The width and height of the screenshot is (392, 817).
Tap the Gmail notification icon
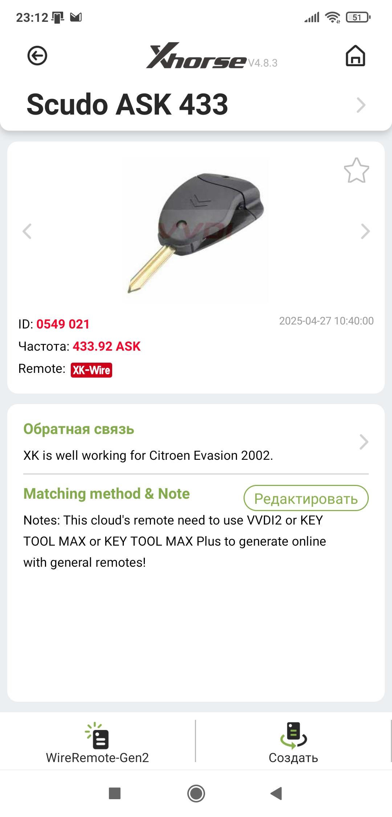click(x=76, y=17)
